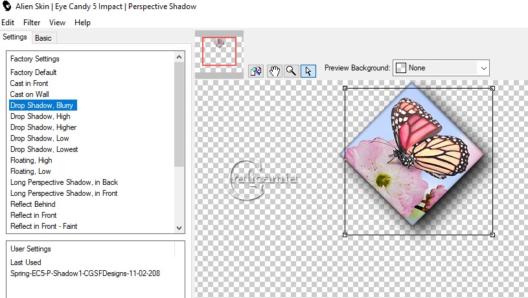Image resolution: width=528 pixels, height=298 pixels.
Task: Click the top-right handle of the shadow bounding box
Action: point(492,89)
